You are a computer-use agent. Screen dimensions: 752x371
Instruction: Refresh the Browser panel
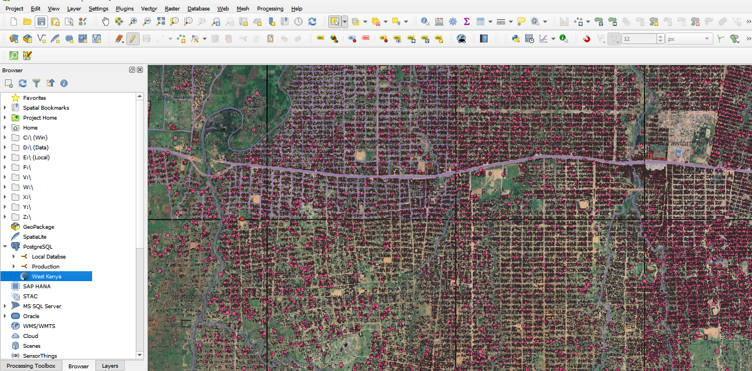(23, 83)
